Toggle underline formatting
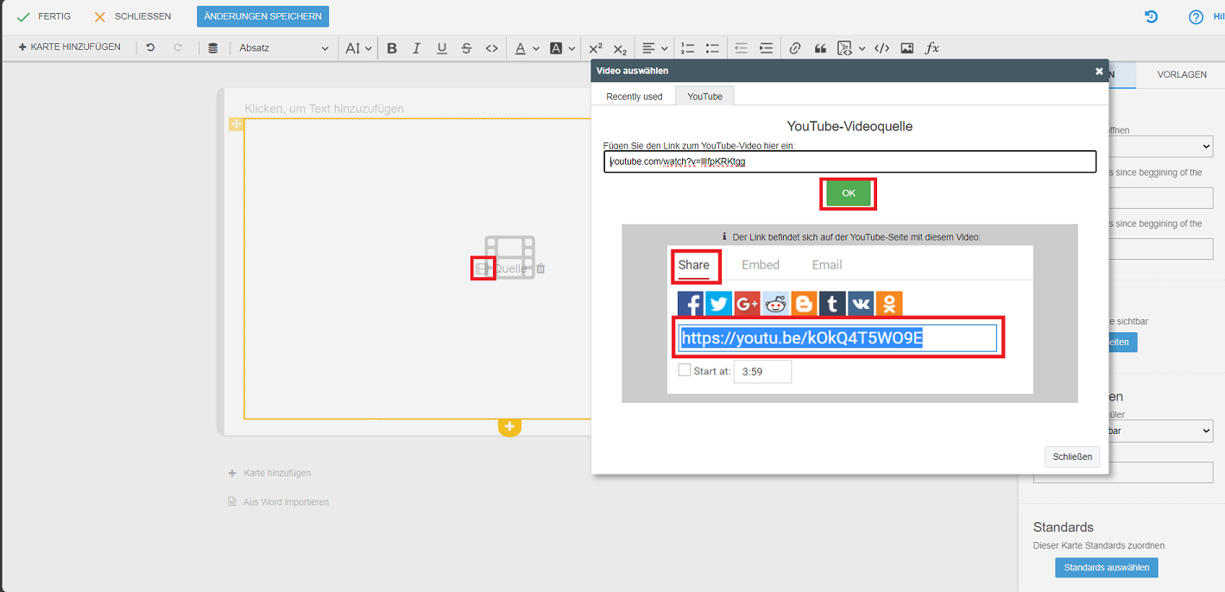This screenshot has width=1225, height=592. click(442, 48)
